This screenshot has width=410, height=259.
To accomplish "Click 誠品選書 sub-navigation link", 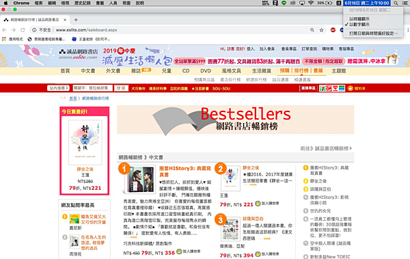I will (280, 79).
